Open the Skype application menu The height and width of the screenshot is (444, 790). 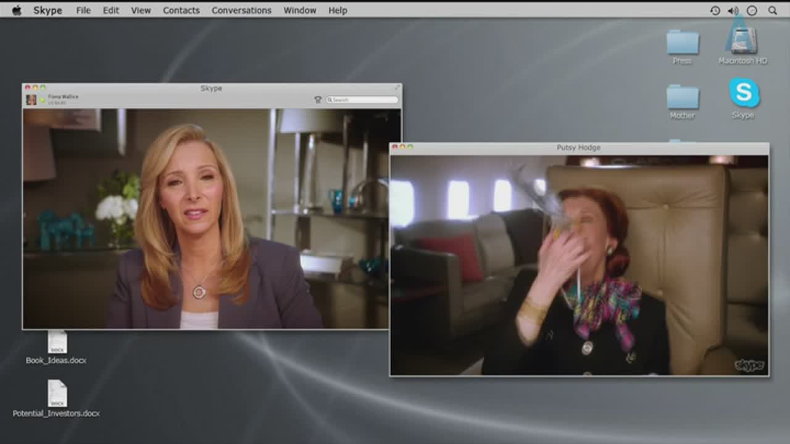point(48,10)
